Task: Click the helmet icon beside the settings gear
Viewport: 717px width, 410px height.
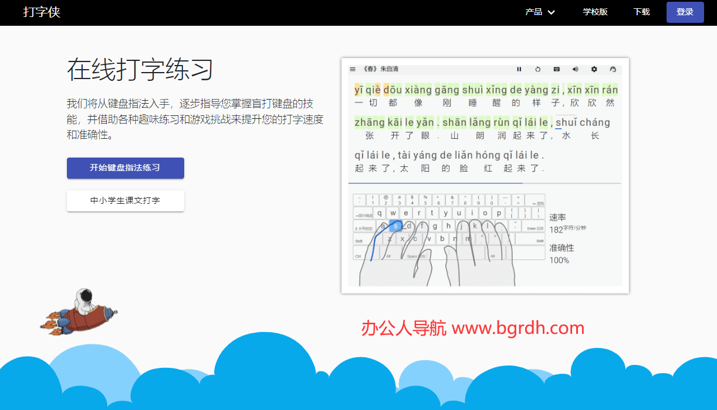Action: pyautogui.click(x=613, y=69)
